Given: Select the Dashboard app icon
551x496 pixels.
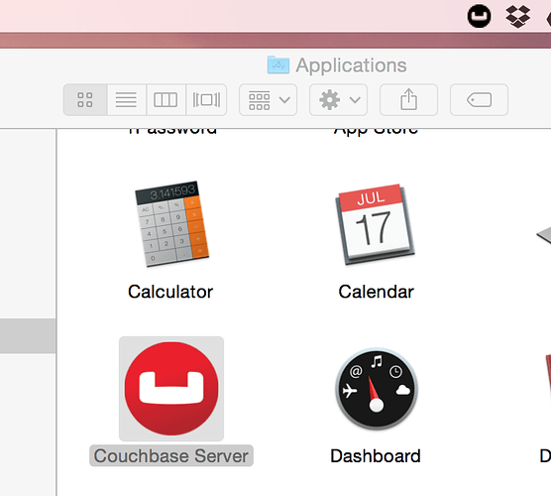Looking at the screenshot, I should click(377, 389).
